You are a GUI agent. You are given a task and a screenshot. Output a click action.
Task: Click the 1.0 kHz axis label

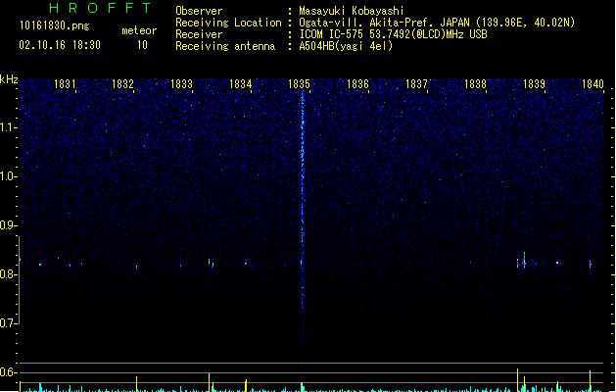tap(8, 176)
